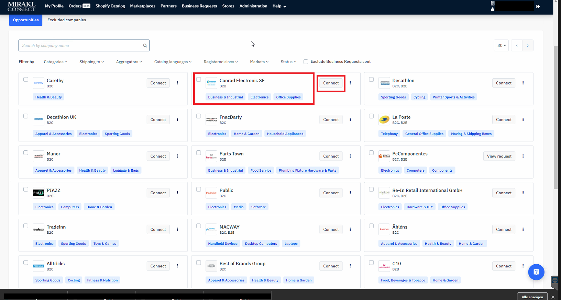This screenshot has height=300, width=561.
Task: Focus the Search by company name field
Action: tap(81, 46)
